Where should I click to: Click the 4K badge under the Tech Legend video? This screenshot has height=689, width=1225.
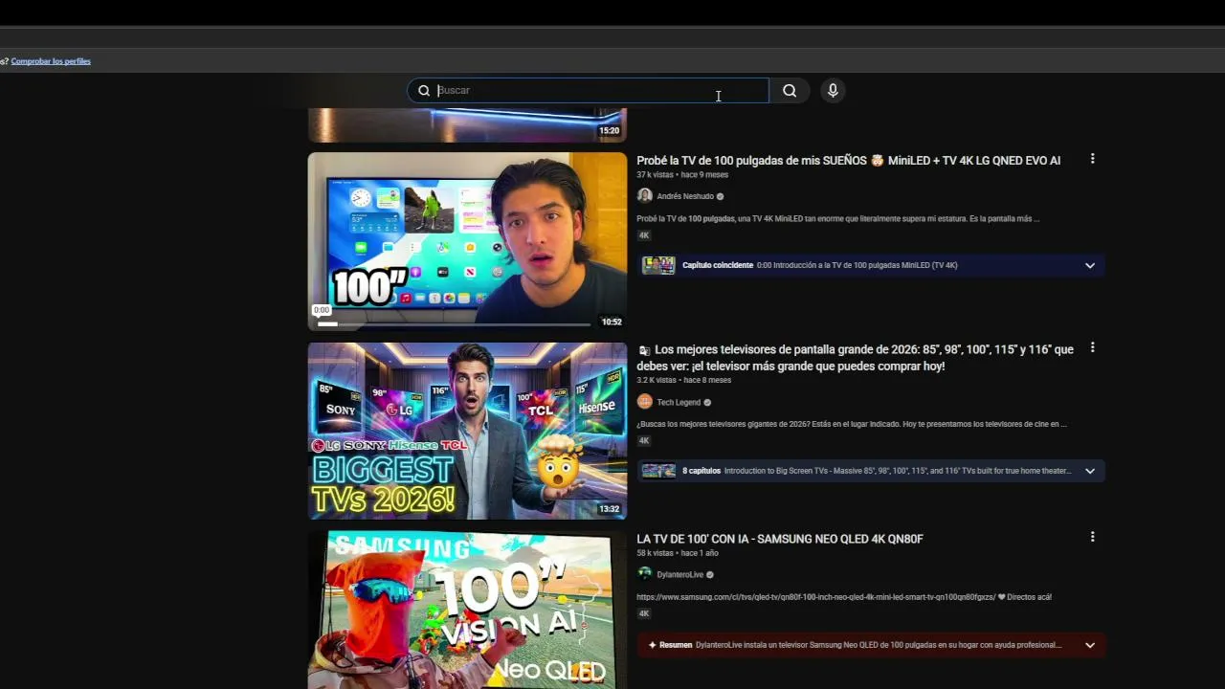(x=644, y=441)
